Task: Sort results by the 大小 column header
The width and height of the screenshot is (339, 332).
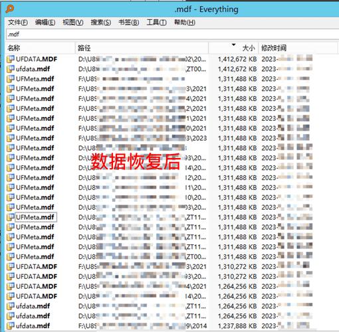Action: [x=233, y=48]
